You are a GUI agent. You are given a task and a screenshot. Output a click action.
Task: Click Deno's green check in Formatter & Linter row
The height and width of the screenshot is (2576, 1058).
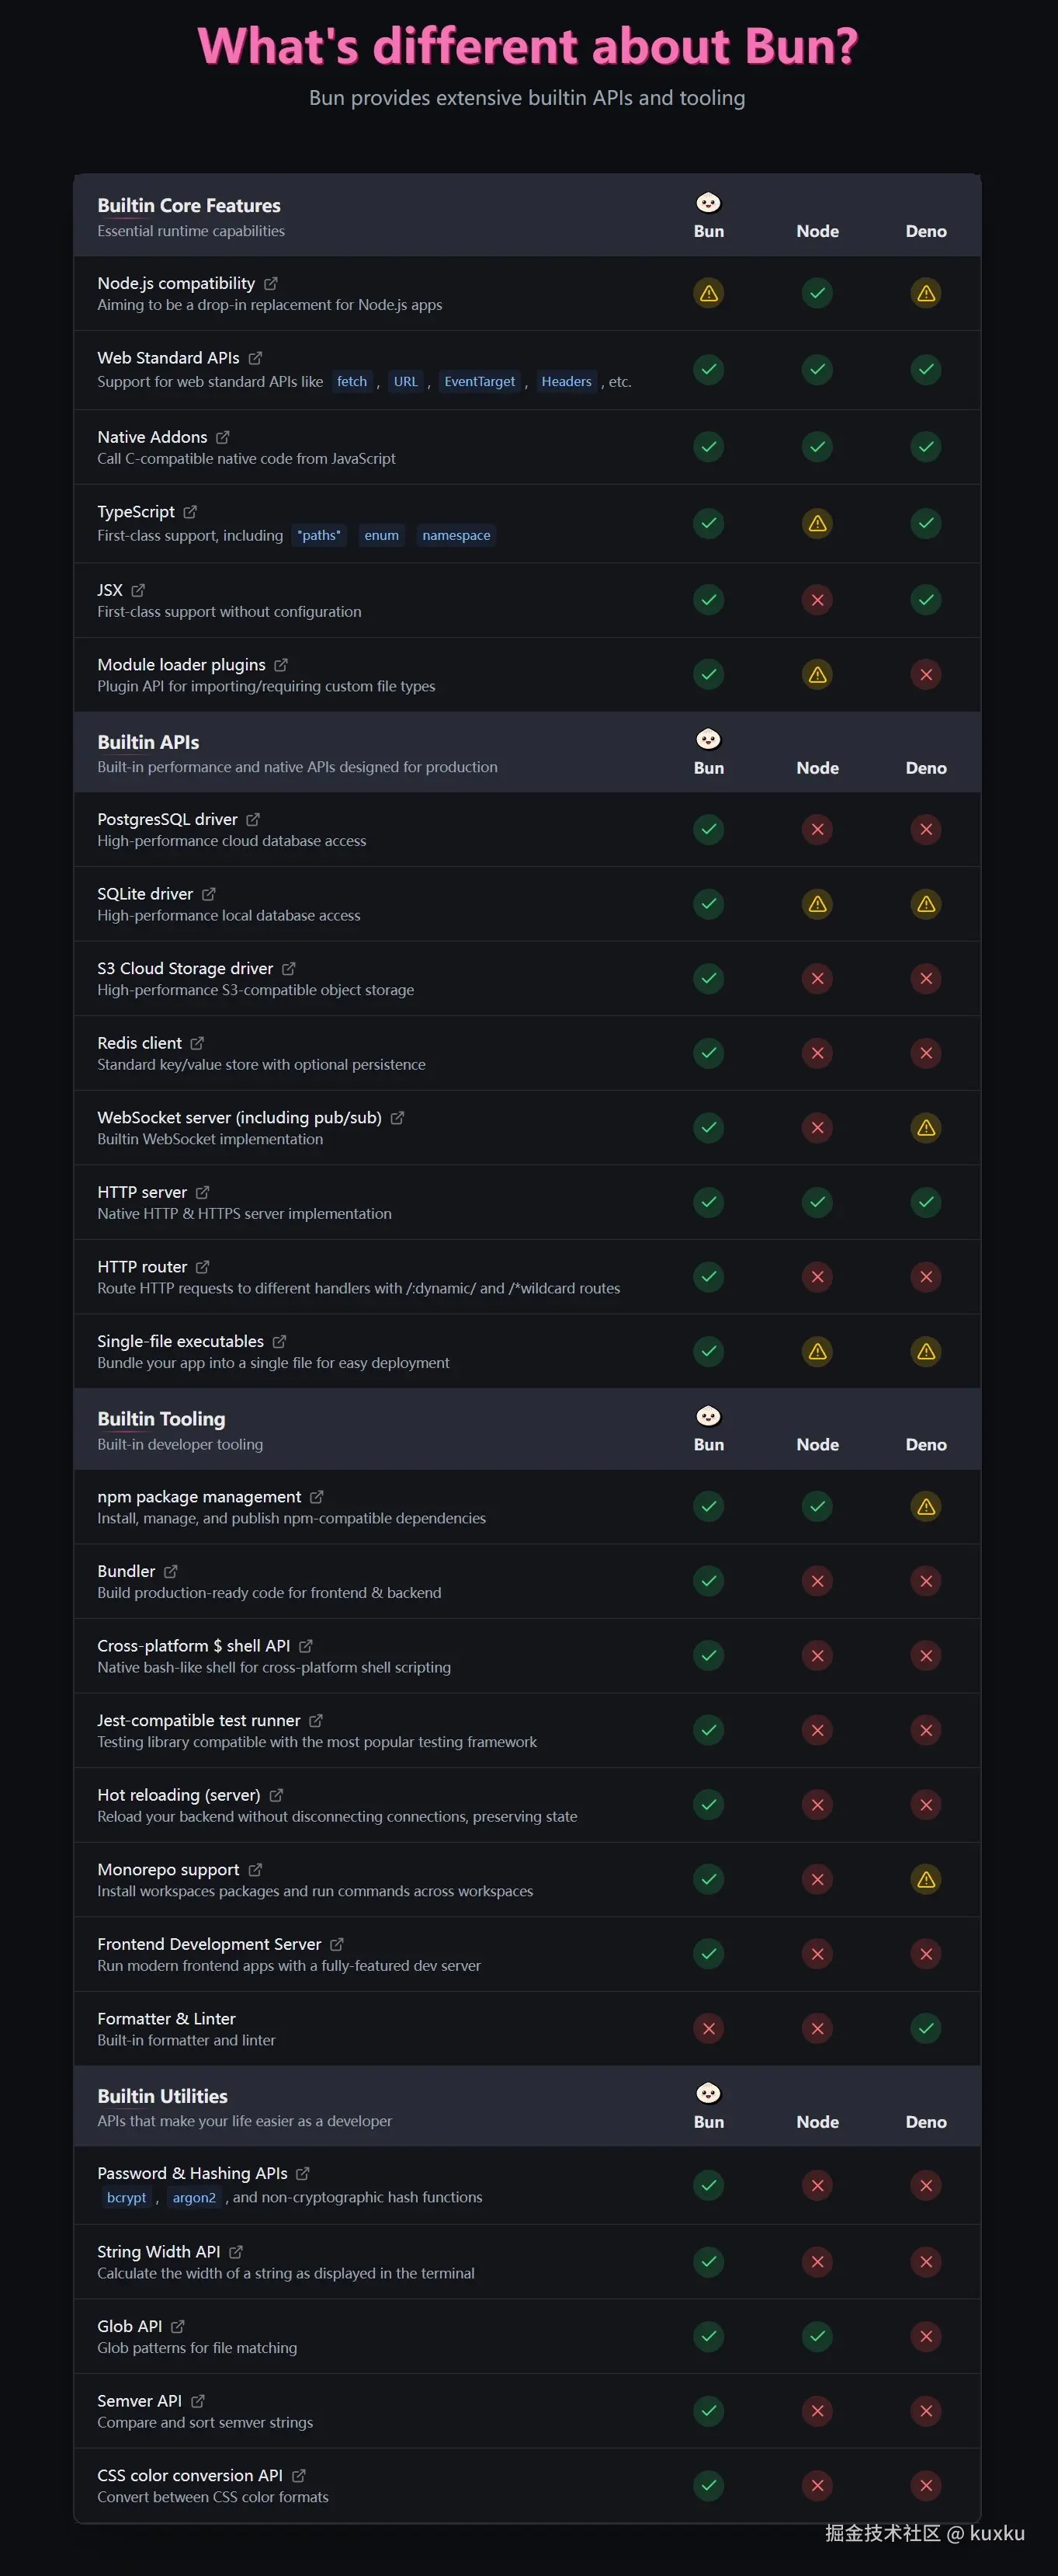pyautogui.click(x=926, y=2029)
